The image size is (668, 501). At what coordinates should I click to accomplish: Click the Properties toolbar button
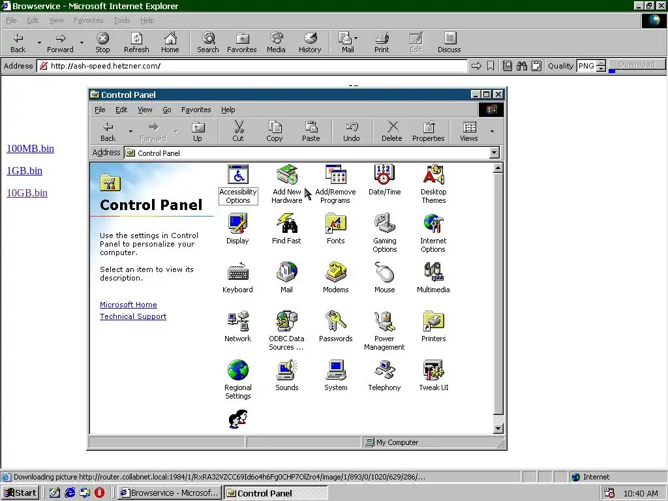click(428, 131)
